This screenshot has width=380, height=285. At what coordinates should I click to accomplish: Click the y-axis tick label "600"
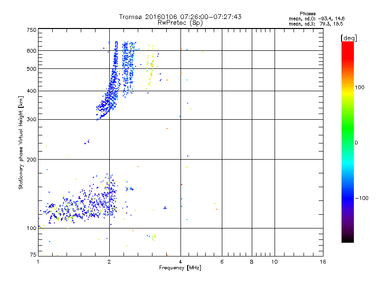31,51
